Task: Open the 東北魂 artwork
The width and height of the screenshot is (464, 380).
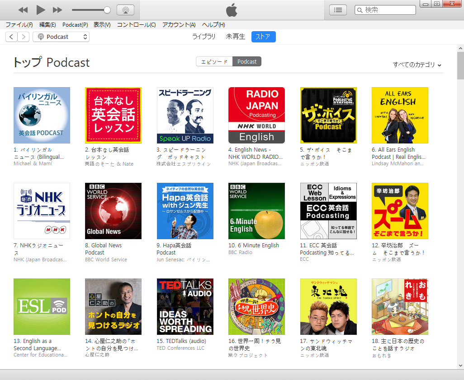Action: coord(328,306)
